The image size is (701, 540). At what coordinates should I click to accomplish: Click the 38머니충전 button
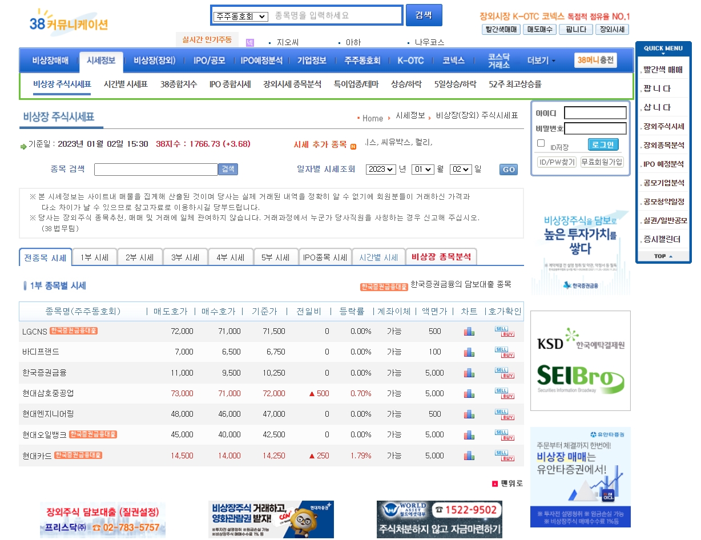click(x=596, y=61)
